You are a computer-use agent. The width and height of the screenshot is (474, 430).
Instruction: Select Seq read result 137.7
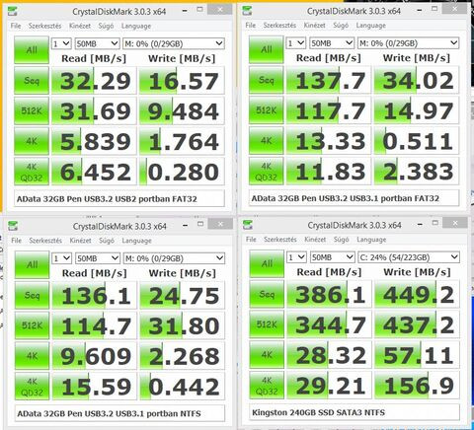(x=329, y=80)
